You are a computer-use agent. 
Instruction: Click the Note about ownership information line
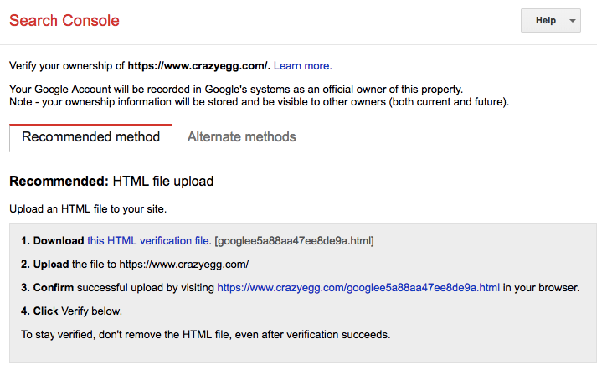tap(259, 102)
